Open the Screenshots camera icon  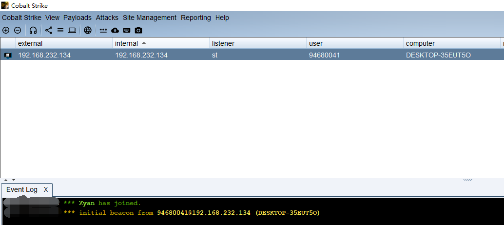click(138, 30)
